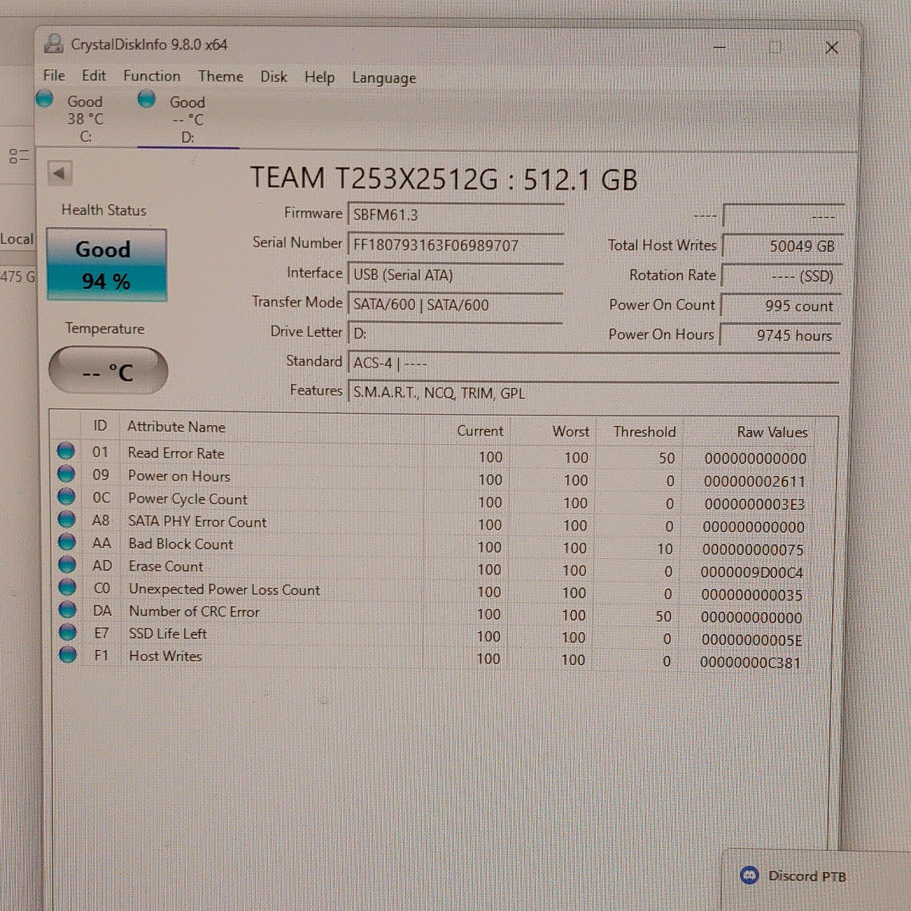Click status orb for Number of CRC Error

point(68,609)
